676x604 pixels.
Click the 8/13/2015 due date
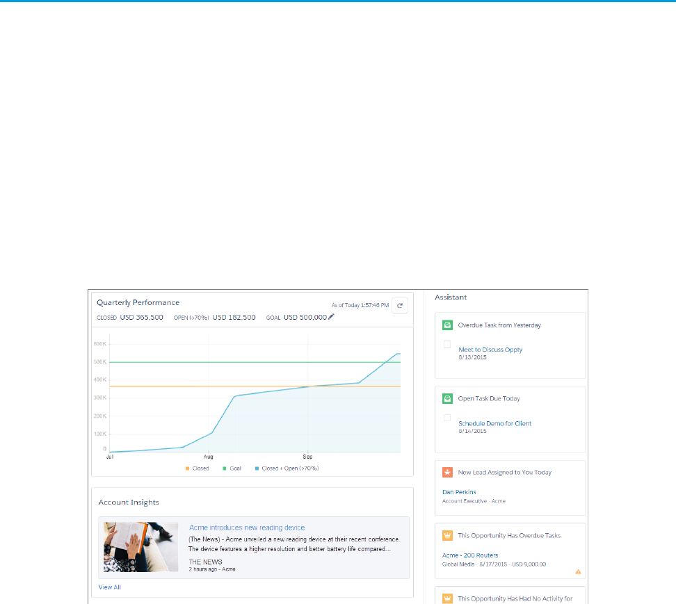[x=472, y=357]
